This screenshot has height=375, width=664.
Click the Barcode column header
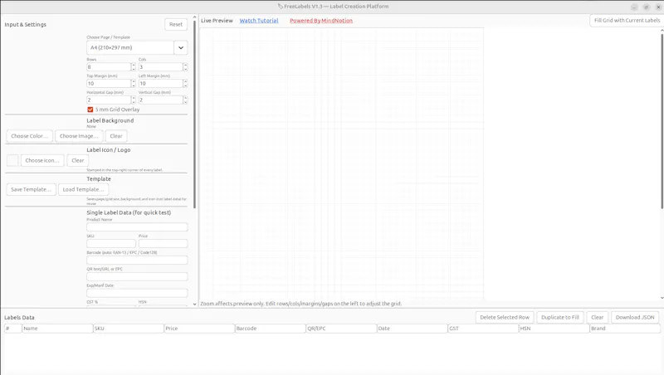tap(271, 329)
